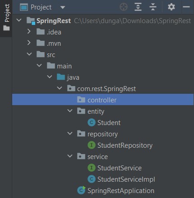Collapse the entity package
The image size is (194, 198).
click(70, 111)
